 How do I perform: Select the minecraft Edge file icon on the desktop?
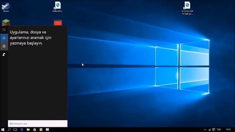click(x=187, y=8)
